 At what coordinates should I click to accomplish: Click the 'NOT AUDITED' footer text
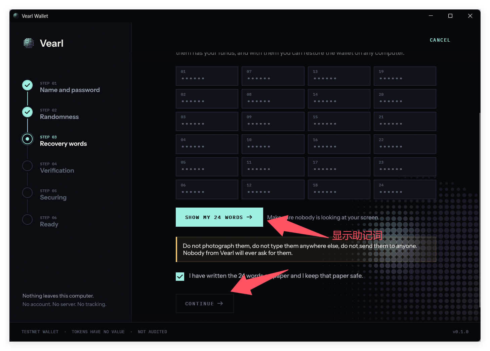coord(152,332)
